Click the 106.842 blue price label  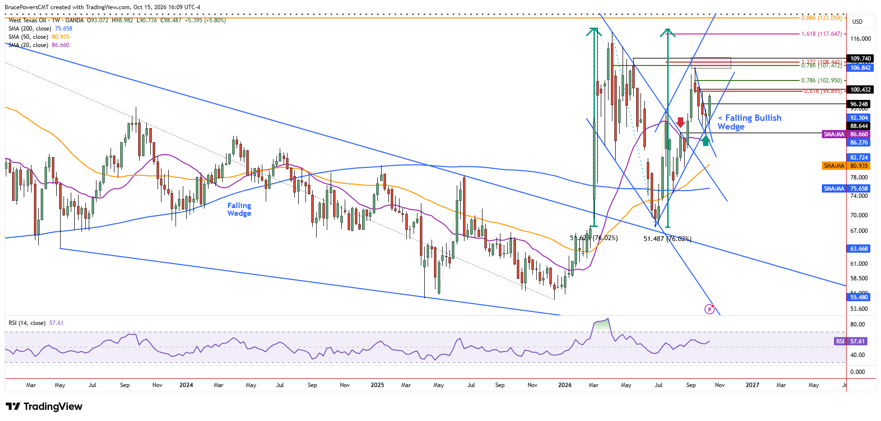861,68
